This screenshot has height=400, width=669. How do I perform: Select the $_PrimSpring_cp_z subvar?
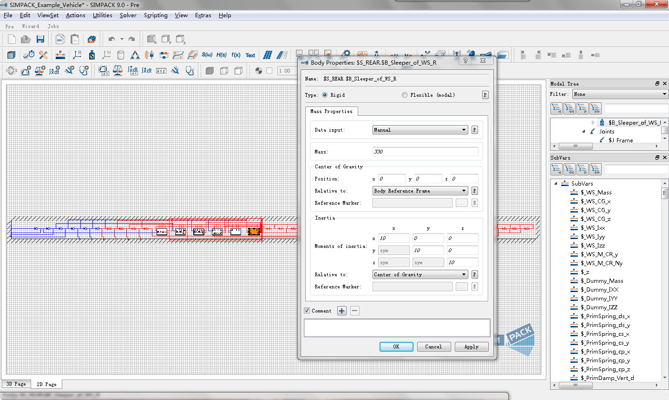(x=605, y=369)
